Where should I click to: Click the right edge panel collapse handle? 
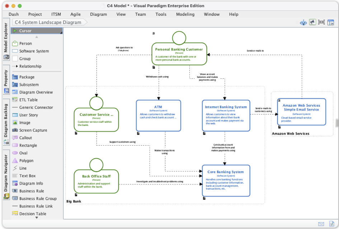[337, 123]
